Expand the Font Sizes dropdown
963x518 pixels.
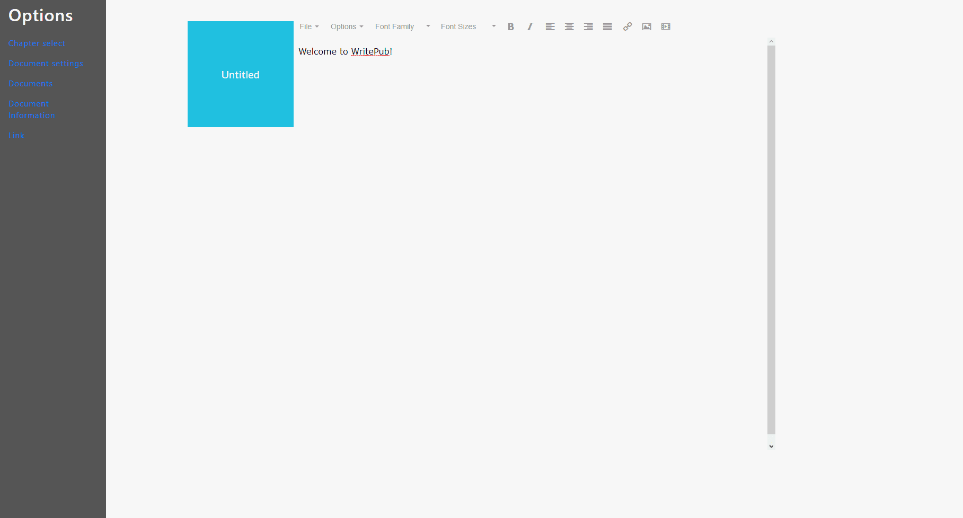coord(468,26)
